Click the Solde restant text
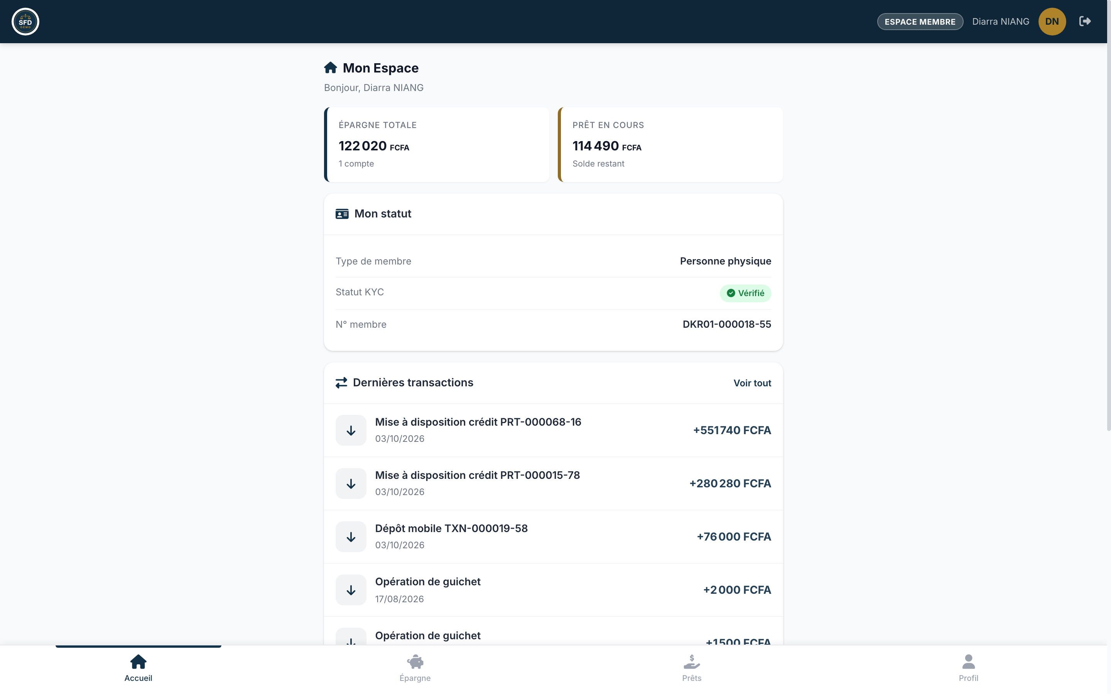Image resolution: width=1111 pixels, height=694 pixels. click(x=598, y=164)
